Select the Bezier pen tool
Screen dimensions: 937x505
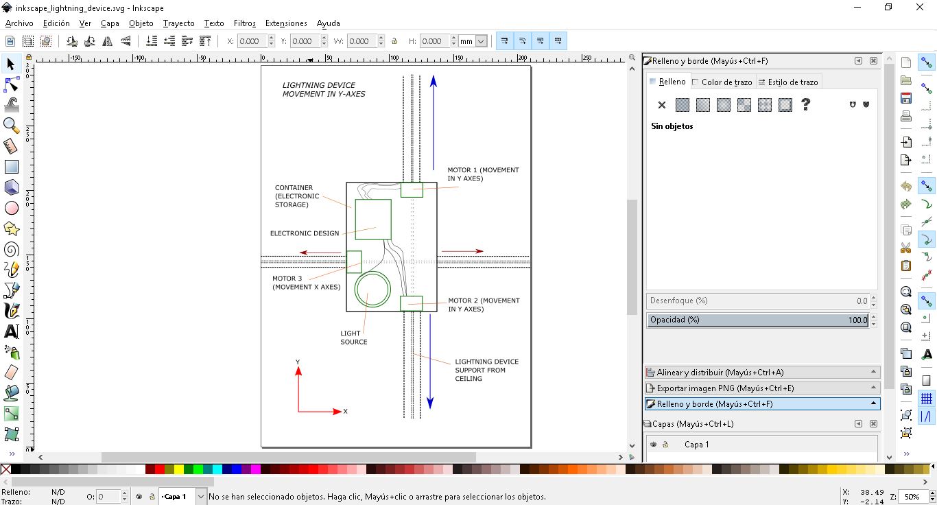coord(11,290)
